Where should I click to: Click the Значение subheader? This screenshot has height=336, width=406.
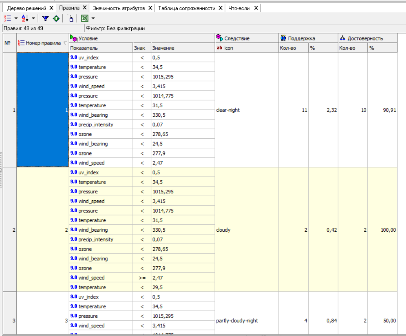point(183,48)
